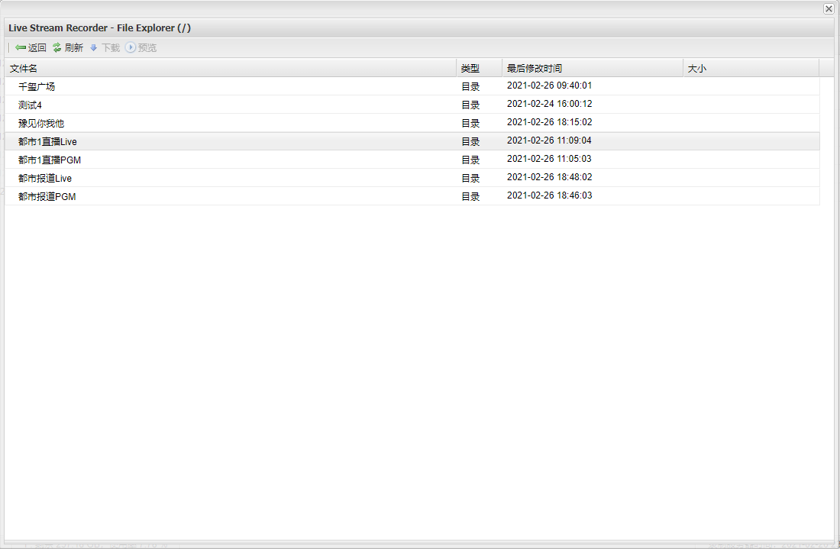Click 目录 type cell of 测试4

[x=470, y=105]
